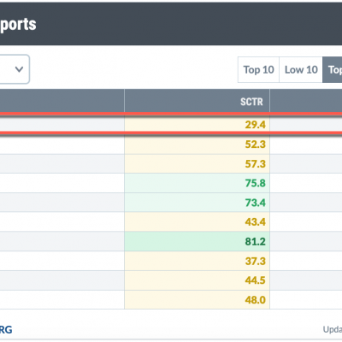Select the red-outlined highlighted first table row

click(x=171, y=124)
